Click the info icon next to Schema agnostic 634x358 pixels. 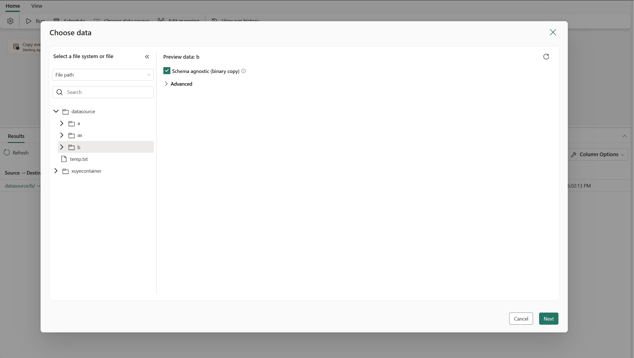point(243,71)
